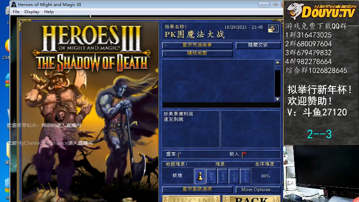Click the black chat input field

pos(221,105)
